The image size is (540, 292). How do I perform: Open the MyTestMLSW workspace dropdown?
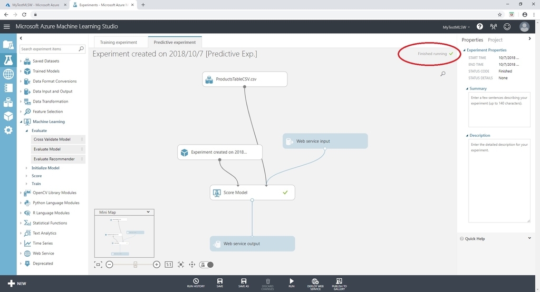coord(456,27)
